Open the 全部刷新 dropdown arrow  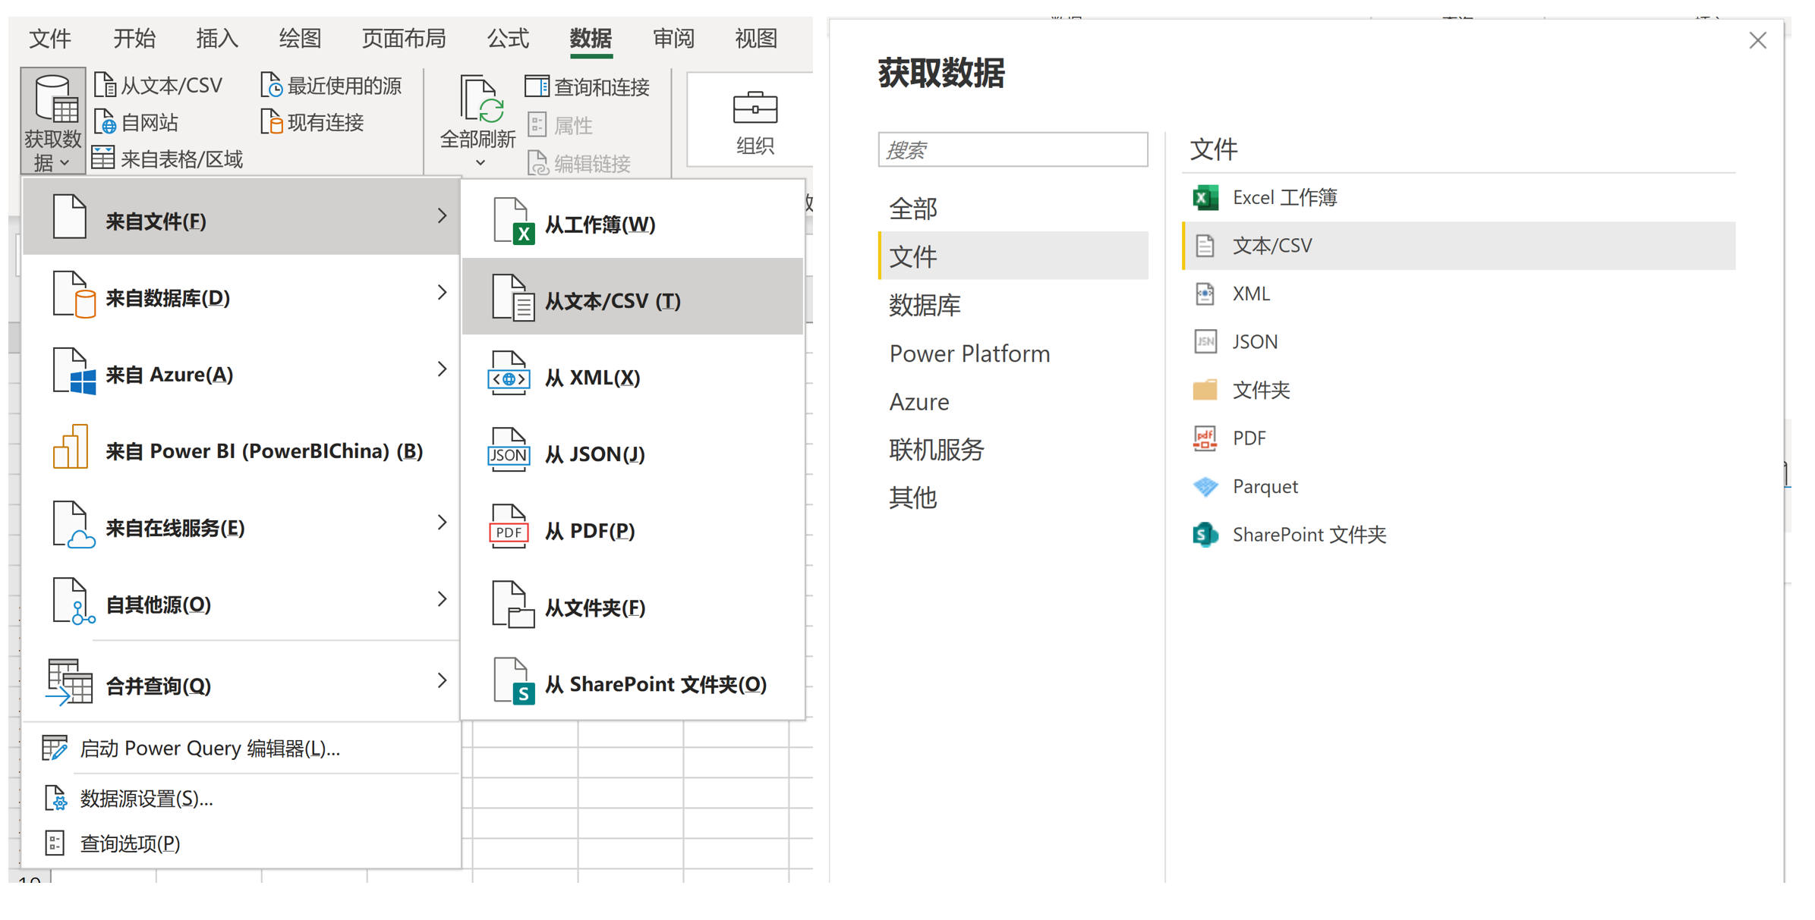pyautogui.click(x=480, y=163)
